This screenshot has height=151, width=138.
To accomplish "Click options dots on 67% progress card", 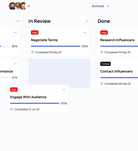I will pos(15,64).
